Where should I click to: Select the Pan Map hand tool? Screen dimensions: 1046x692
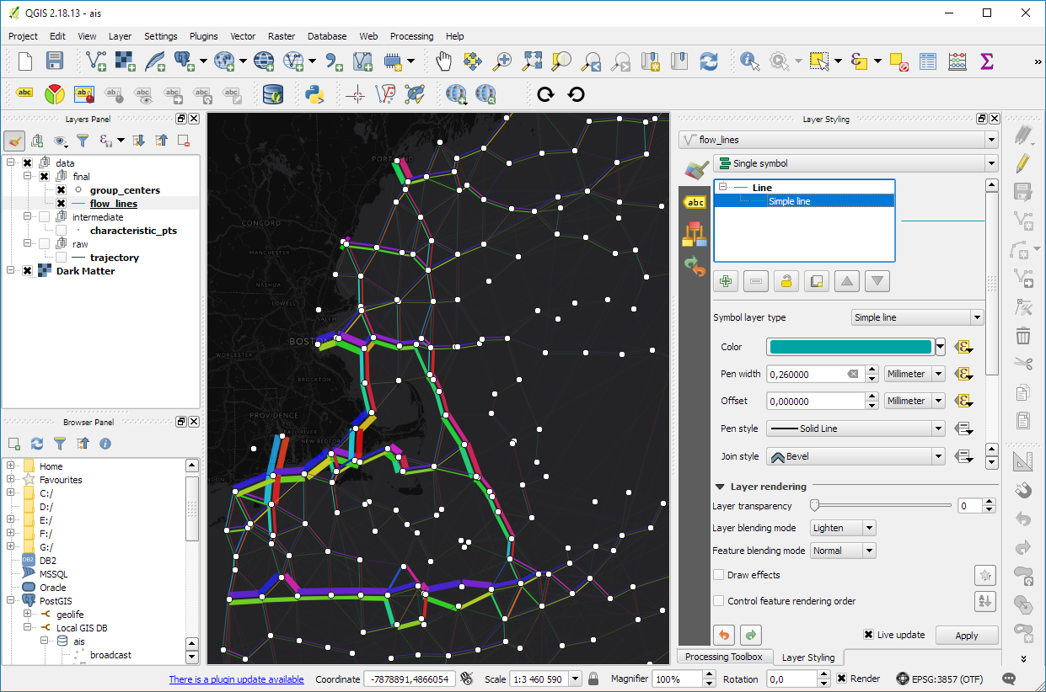[x=443, y=61]
